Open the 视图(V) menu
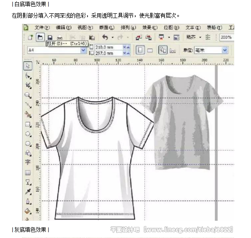Image resolution: width=251 pixels, height=238 pixels. point(85,27)
